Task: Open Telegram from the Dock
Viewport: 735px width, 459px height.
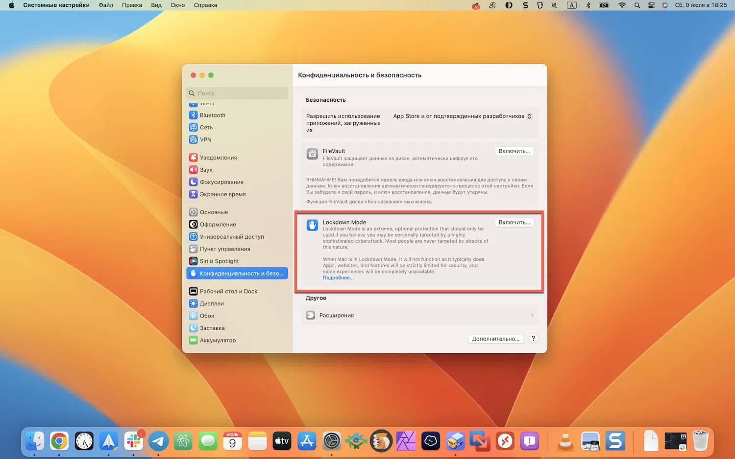Action: tap(158, 441)
